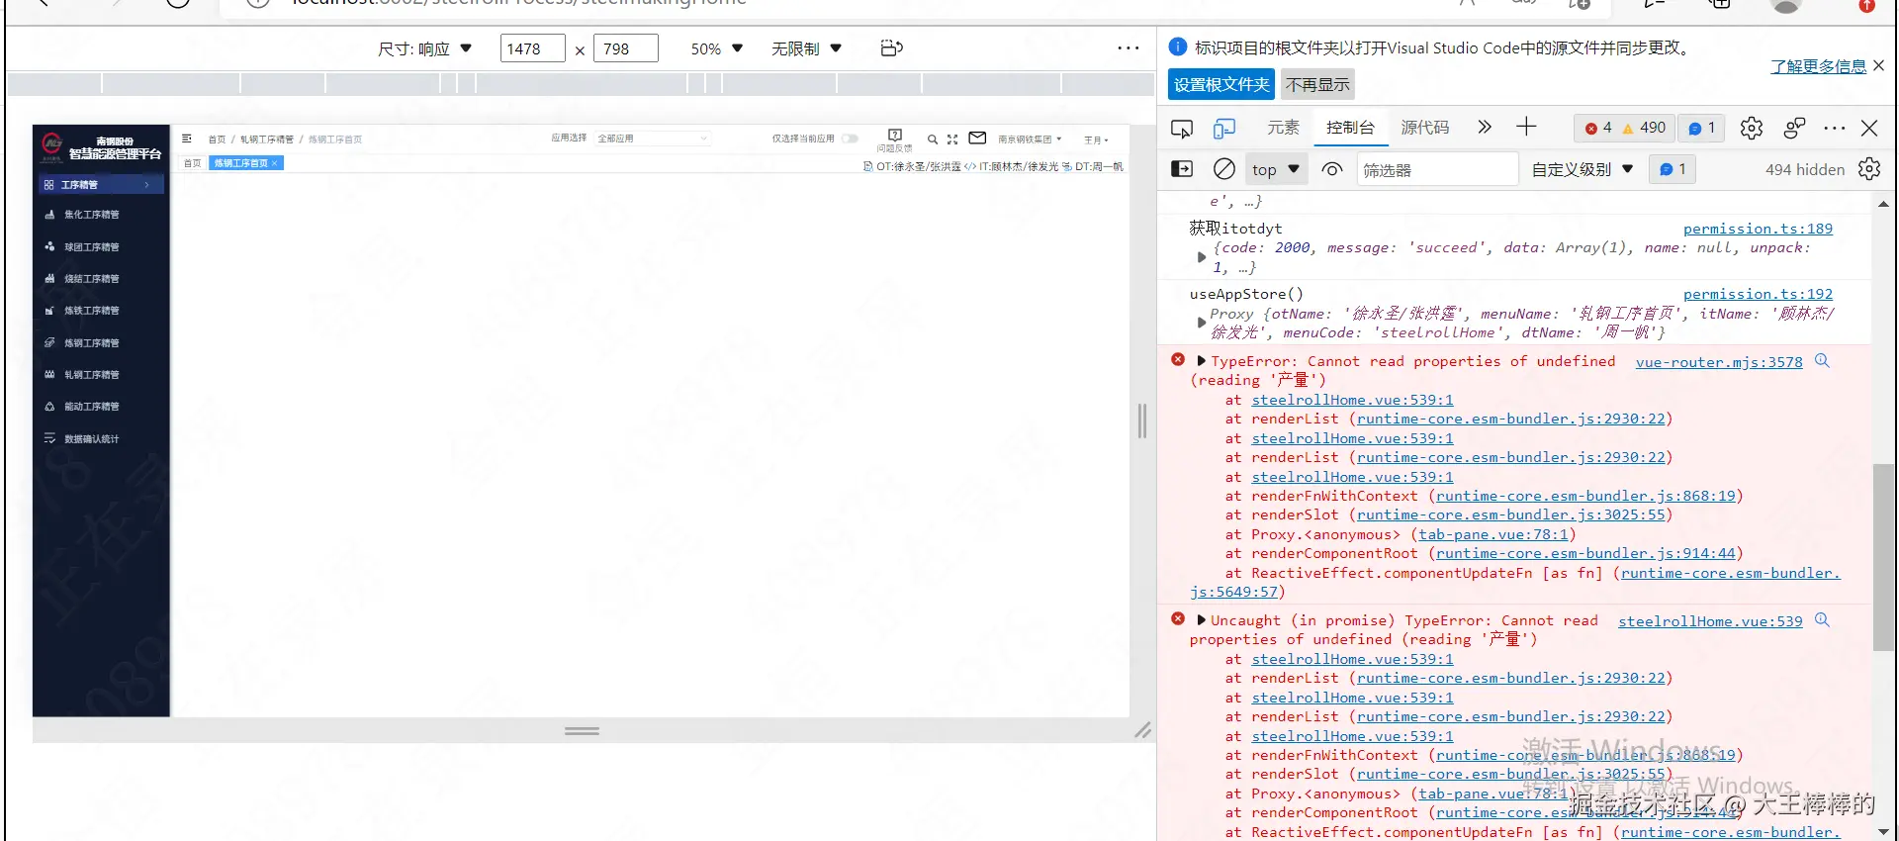This screenshot has height=841, width=1899.
Task: Click the live expression eye icon
Action: click(1332, 169)
